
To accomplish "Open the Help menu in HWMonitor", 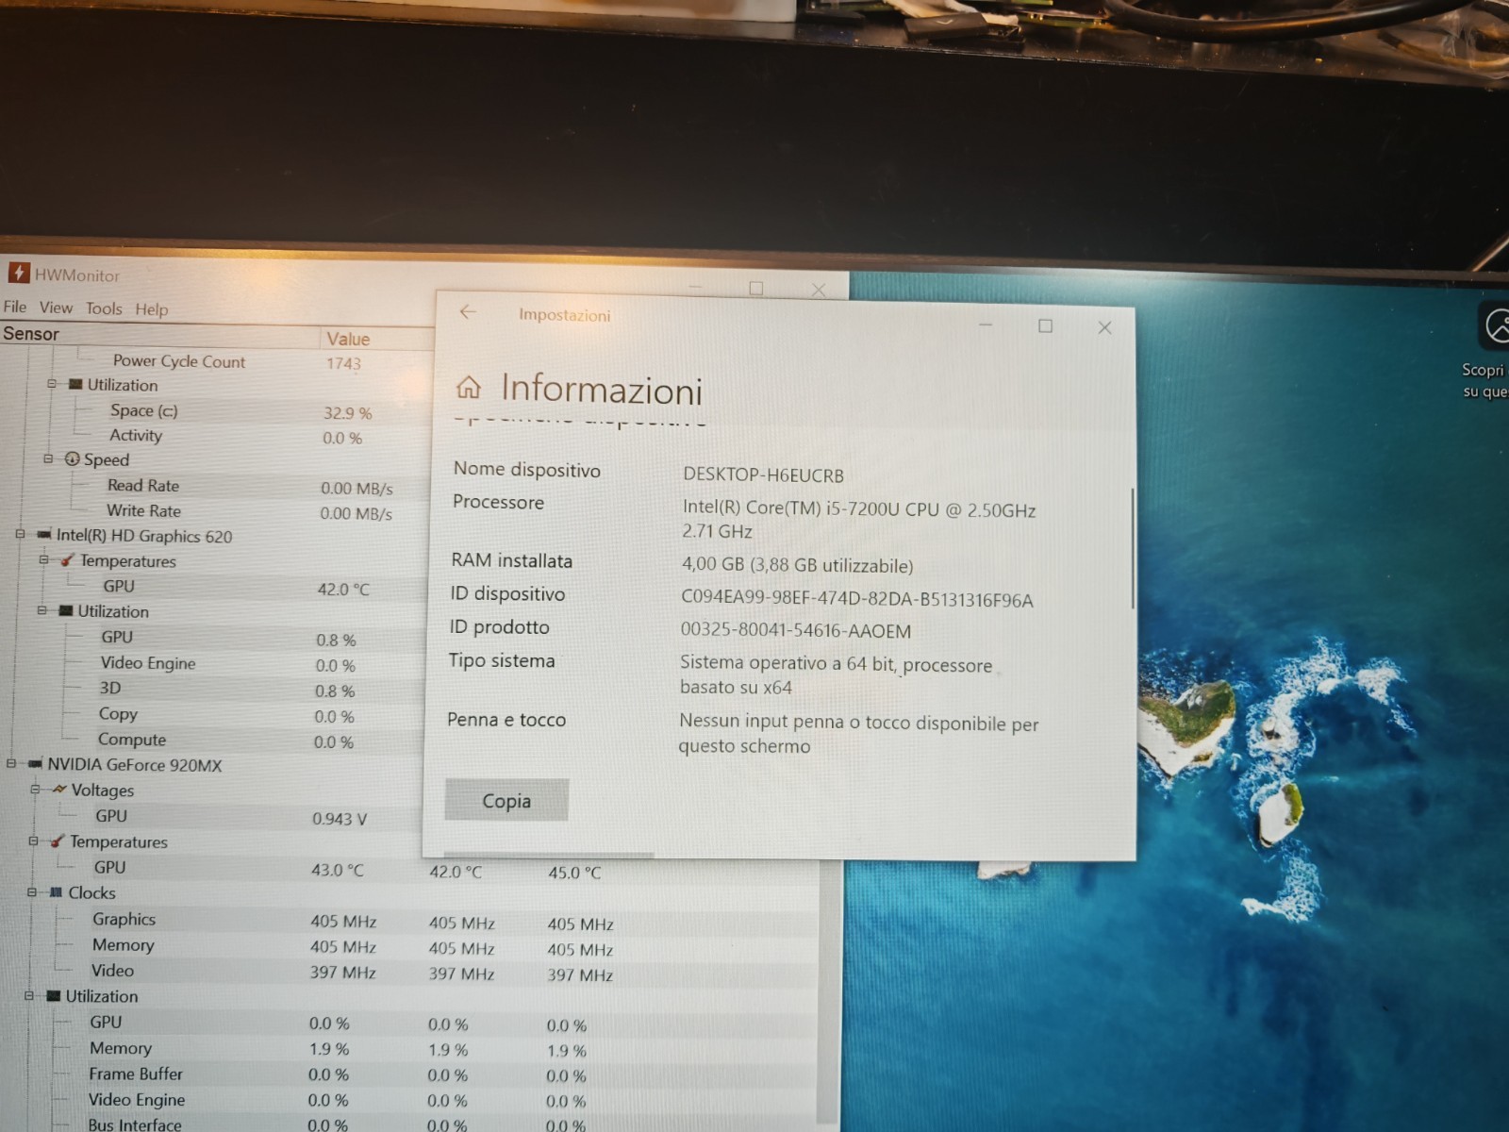I will click(151, 309).
